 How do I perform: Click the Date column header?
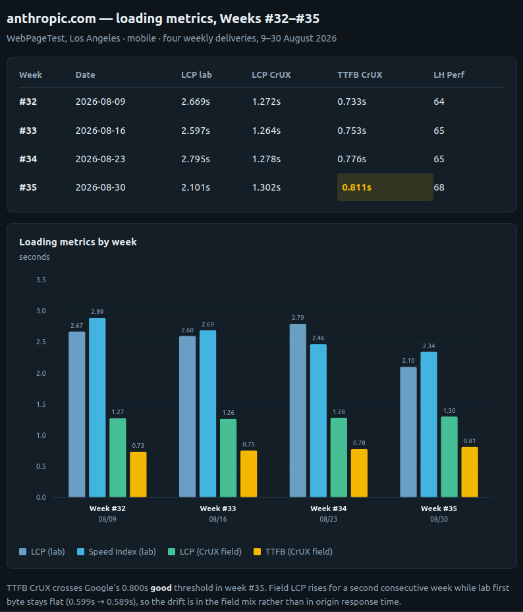point(86,75)
